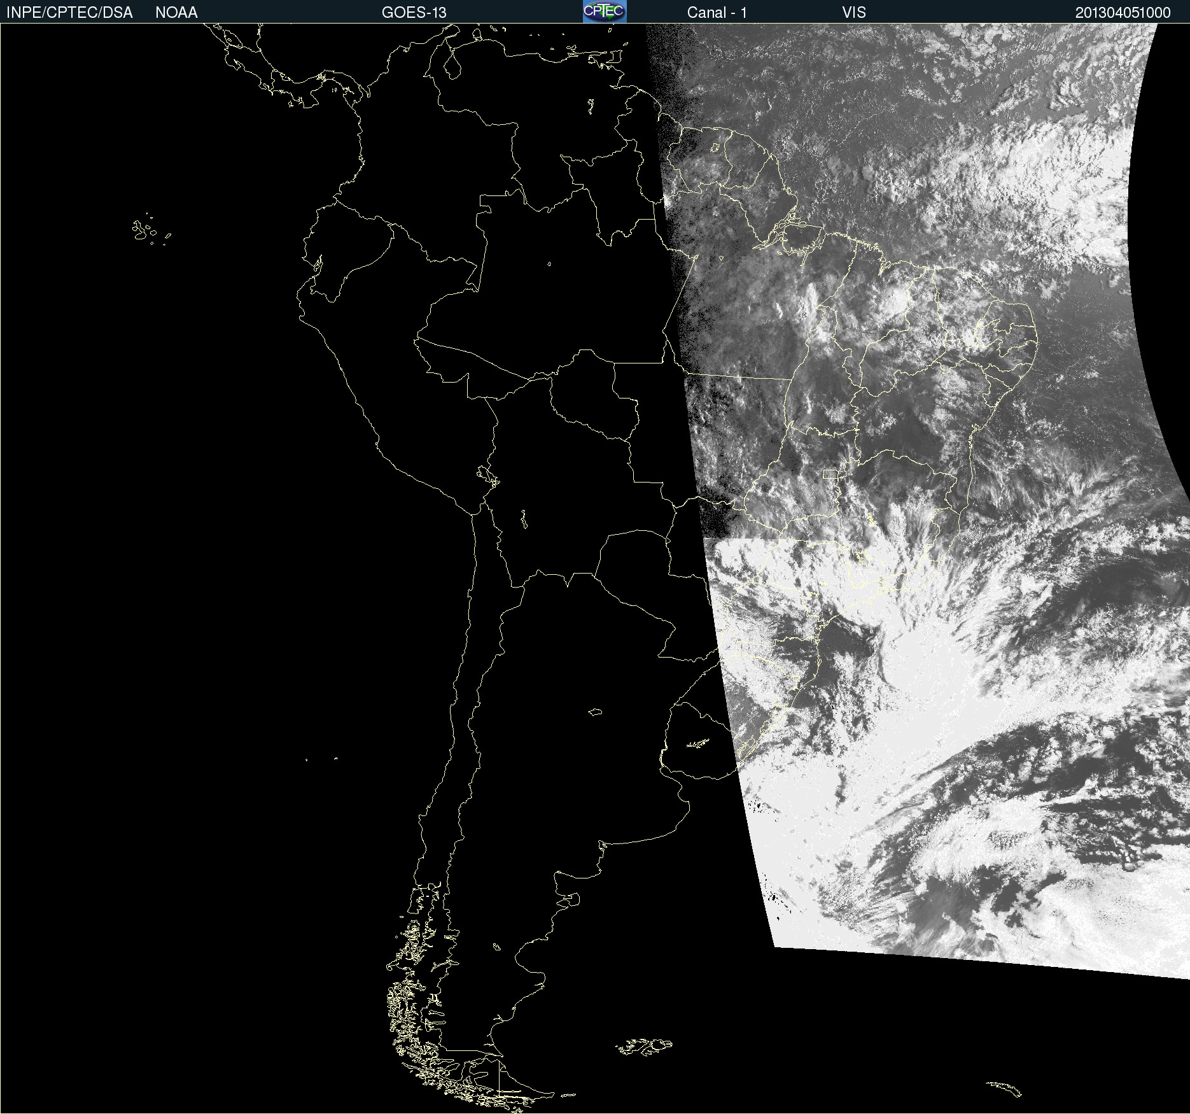Click the Canal - 1 label
Image resolution: width=1190 pixels, height=1114 pixels.
pos(717,13)
